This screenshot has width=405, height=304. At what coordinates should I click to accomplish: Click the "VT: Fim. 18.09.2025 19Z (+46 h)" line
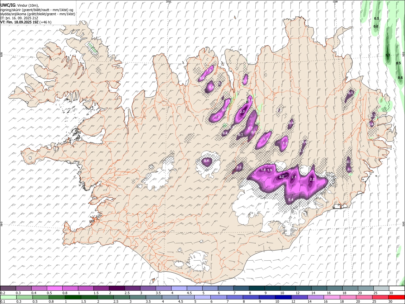click(x=26, y=22)
